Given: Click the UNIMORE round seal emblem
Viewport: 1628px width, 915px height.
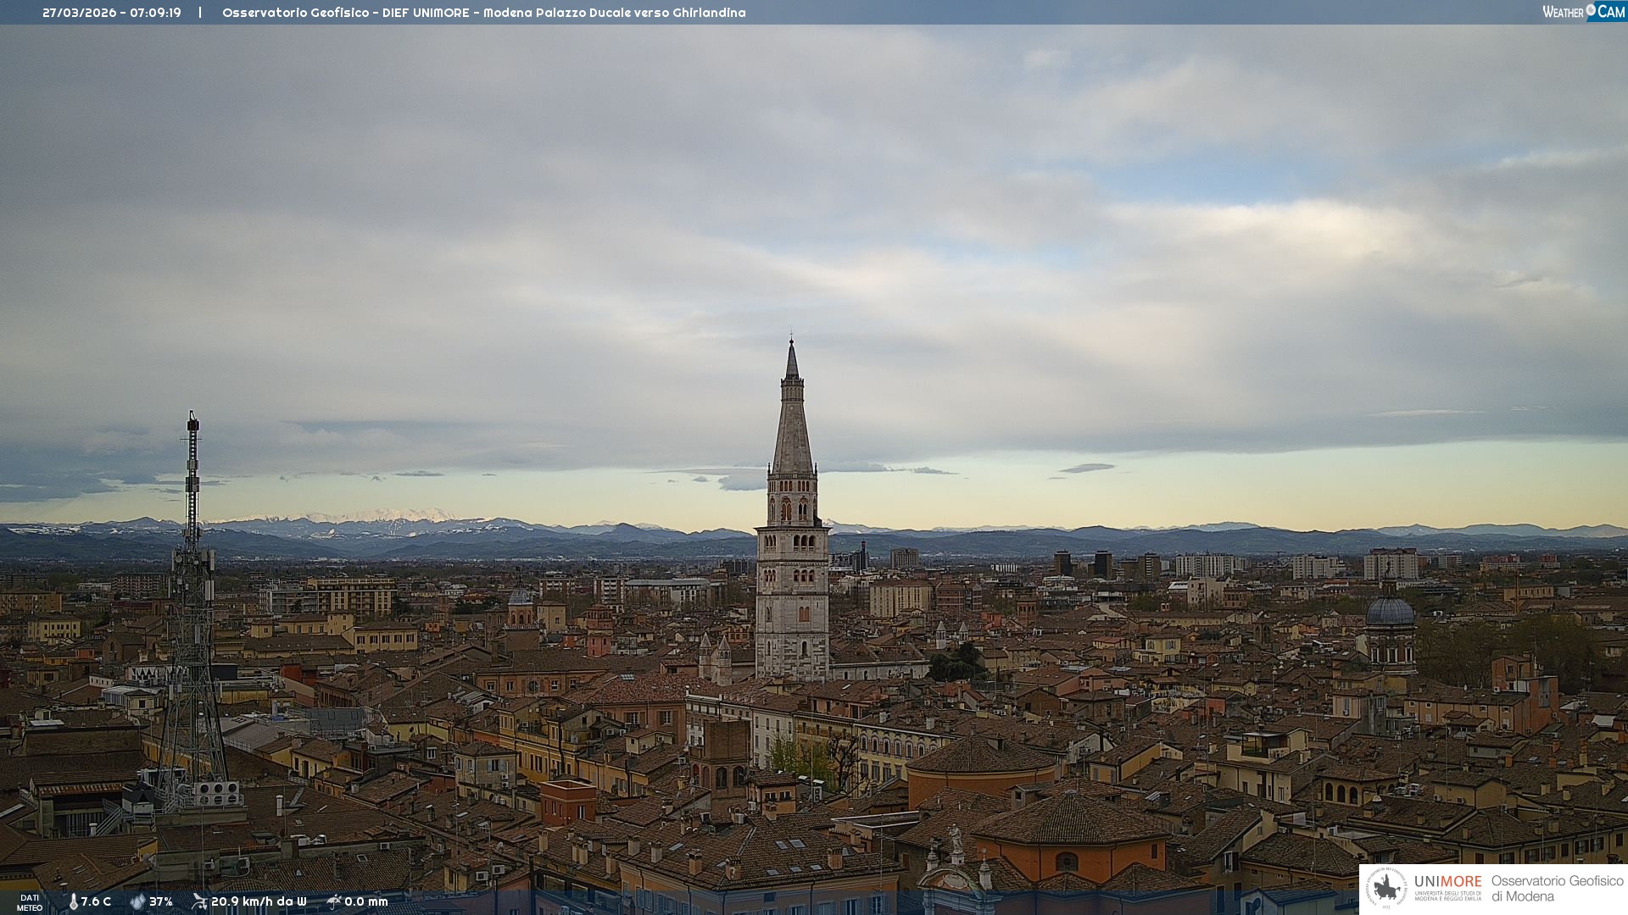Looking at the screenshot, I should [x=1386, y=888].
